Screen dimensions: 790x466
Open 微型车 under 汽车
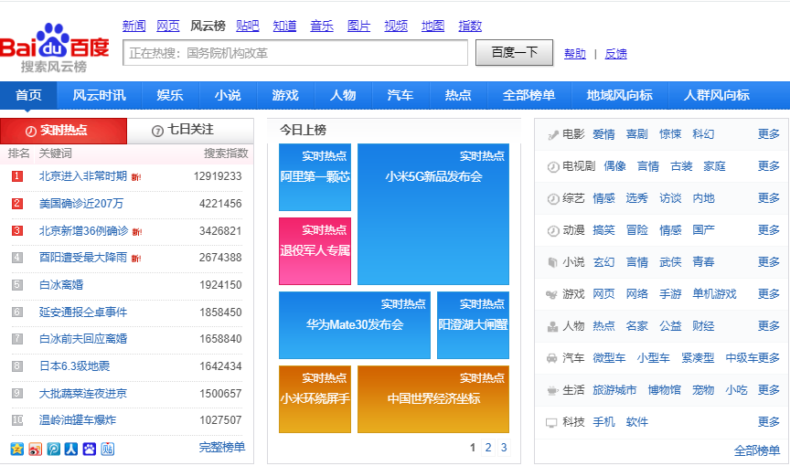609,358
